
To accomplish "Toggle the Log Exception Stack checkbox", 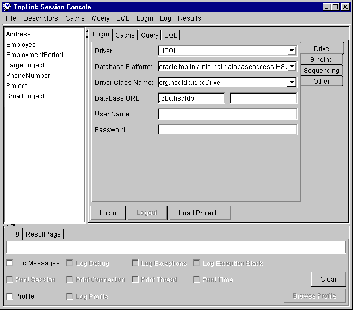I will point(196,263).
